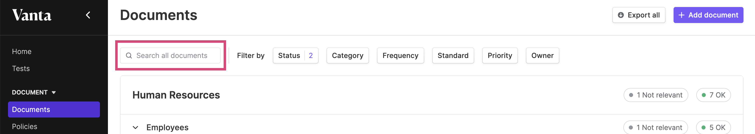This screenshot has height=134, width=755.
Task: Open the Status filter dropdown
Action: tap(296, 55)
